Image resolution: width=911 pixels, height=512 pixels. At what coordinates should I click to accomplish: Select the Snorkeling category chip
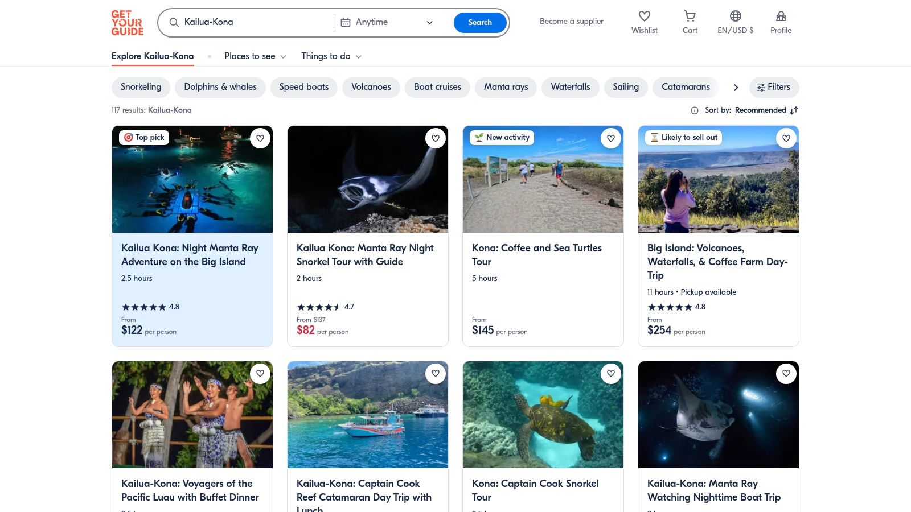(x=141, y=87)
